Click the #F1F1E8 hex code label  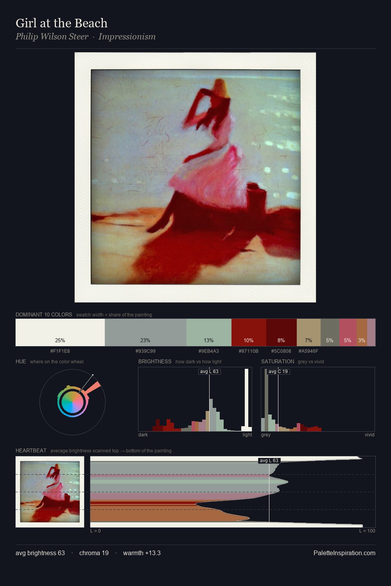pyautogui.click(x=60, y=351)
